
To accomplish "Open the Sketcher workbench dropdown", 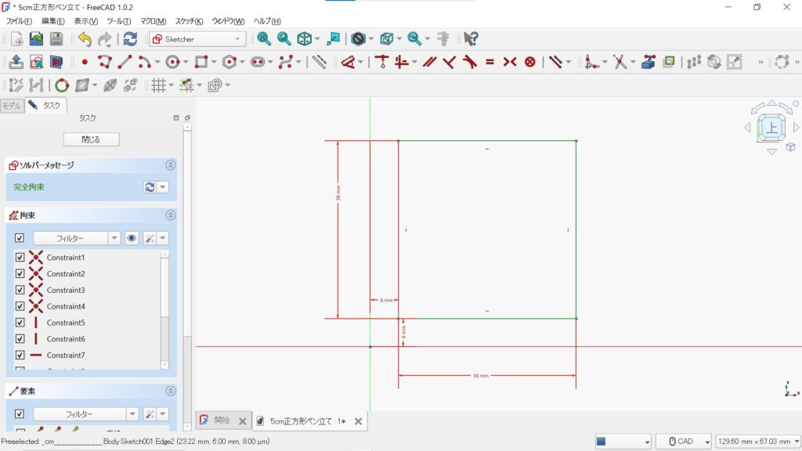I will (x=197, y=38).
